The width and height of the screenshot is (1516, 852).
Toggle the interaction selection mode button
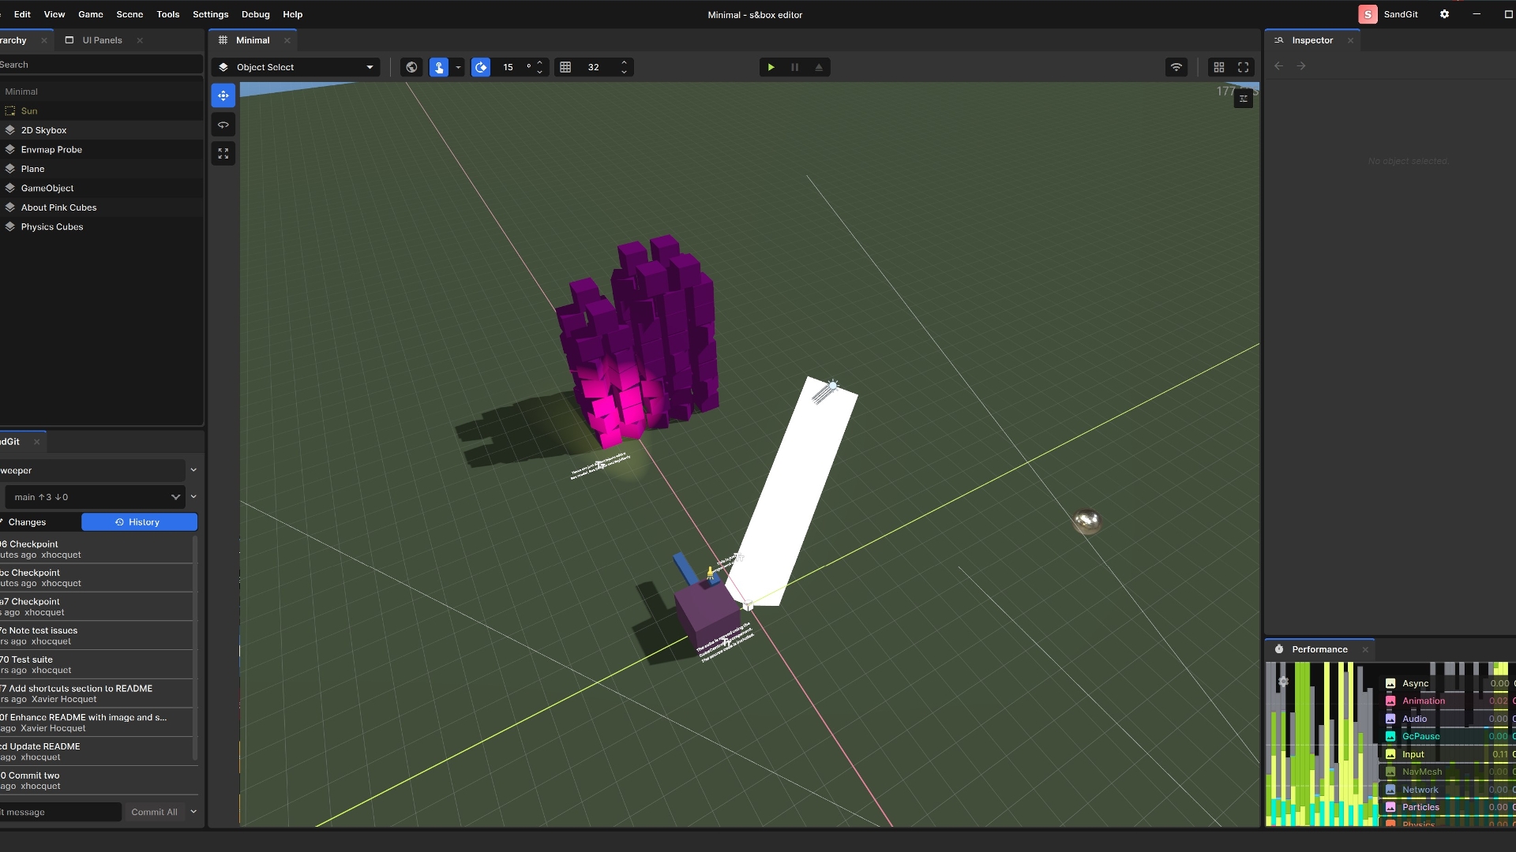point(439,67)
